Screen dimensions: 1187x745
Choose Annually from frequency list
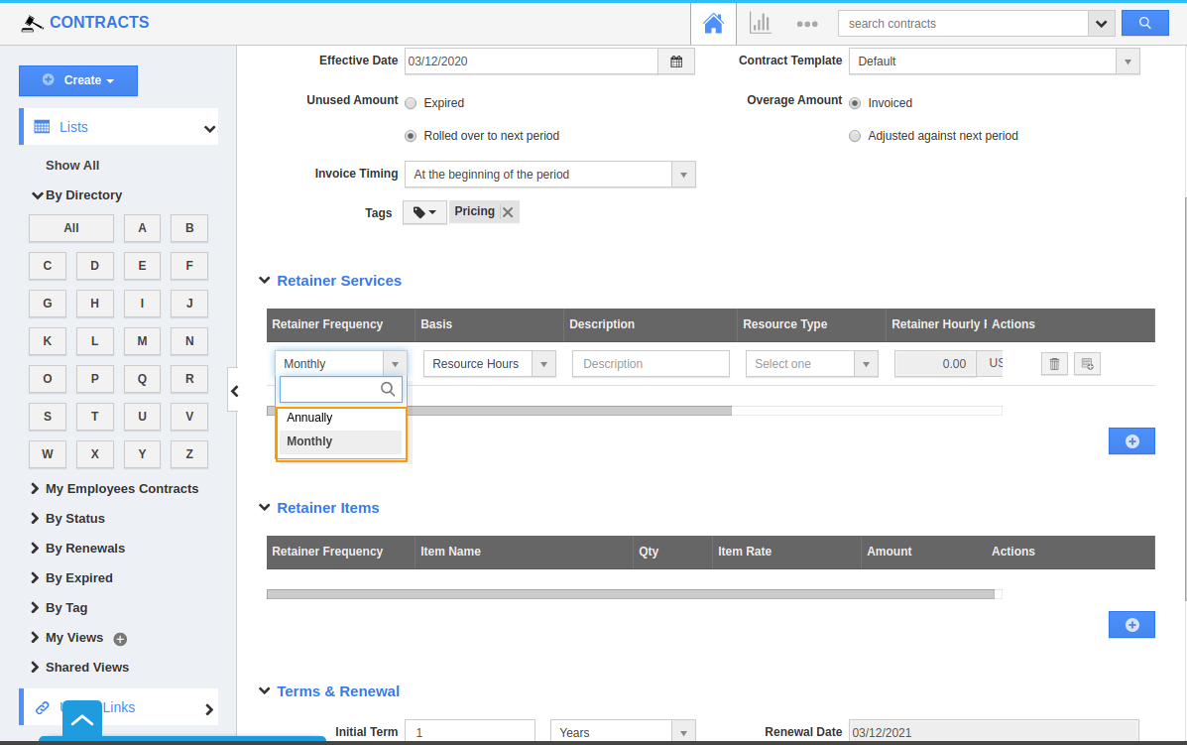click(x=340, y=418)
